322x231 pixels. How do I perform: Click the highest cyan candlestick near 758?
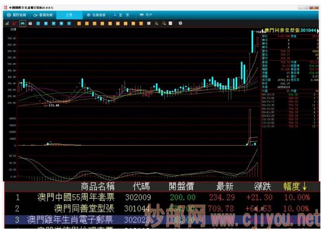click(252, 42)
